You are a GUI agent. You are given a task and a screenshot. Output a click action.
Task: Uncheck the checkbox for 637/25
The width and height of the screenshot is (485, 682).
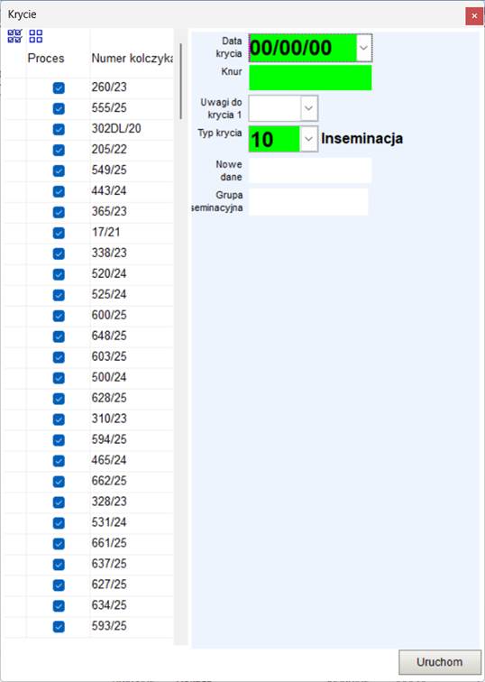pos(59,565)
